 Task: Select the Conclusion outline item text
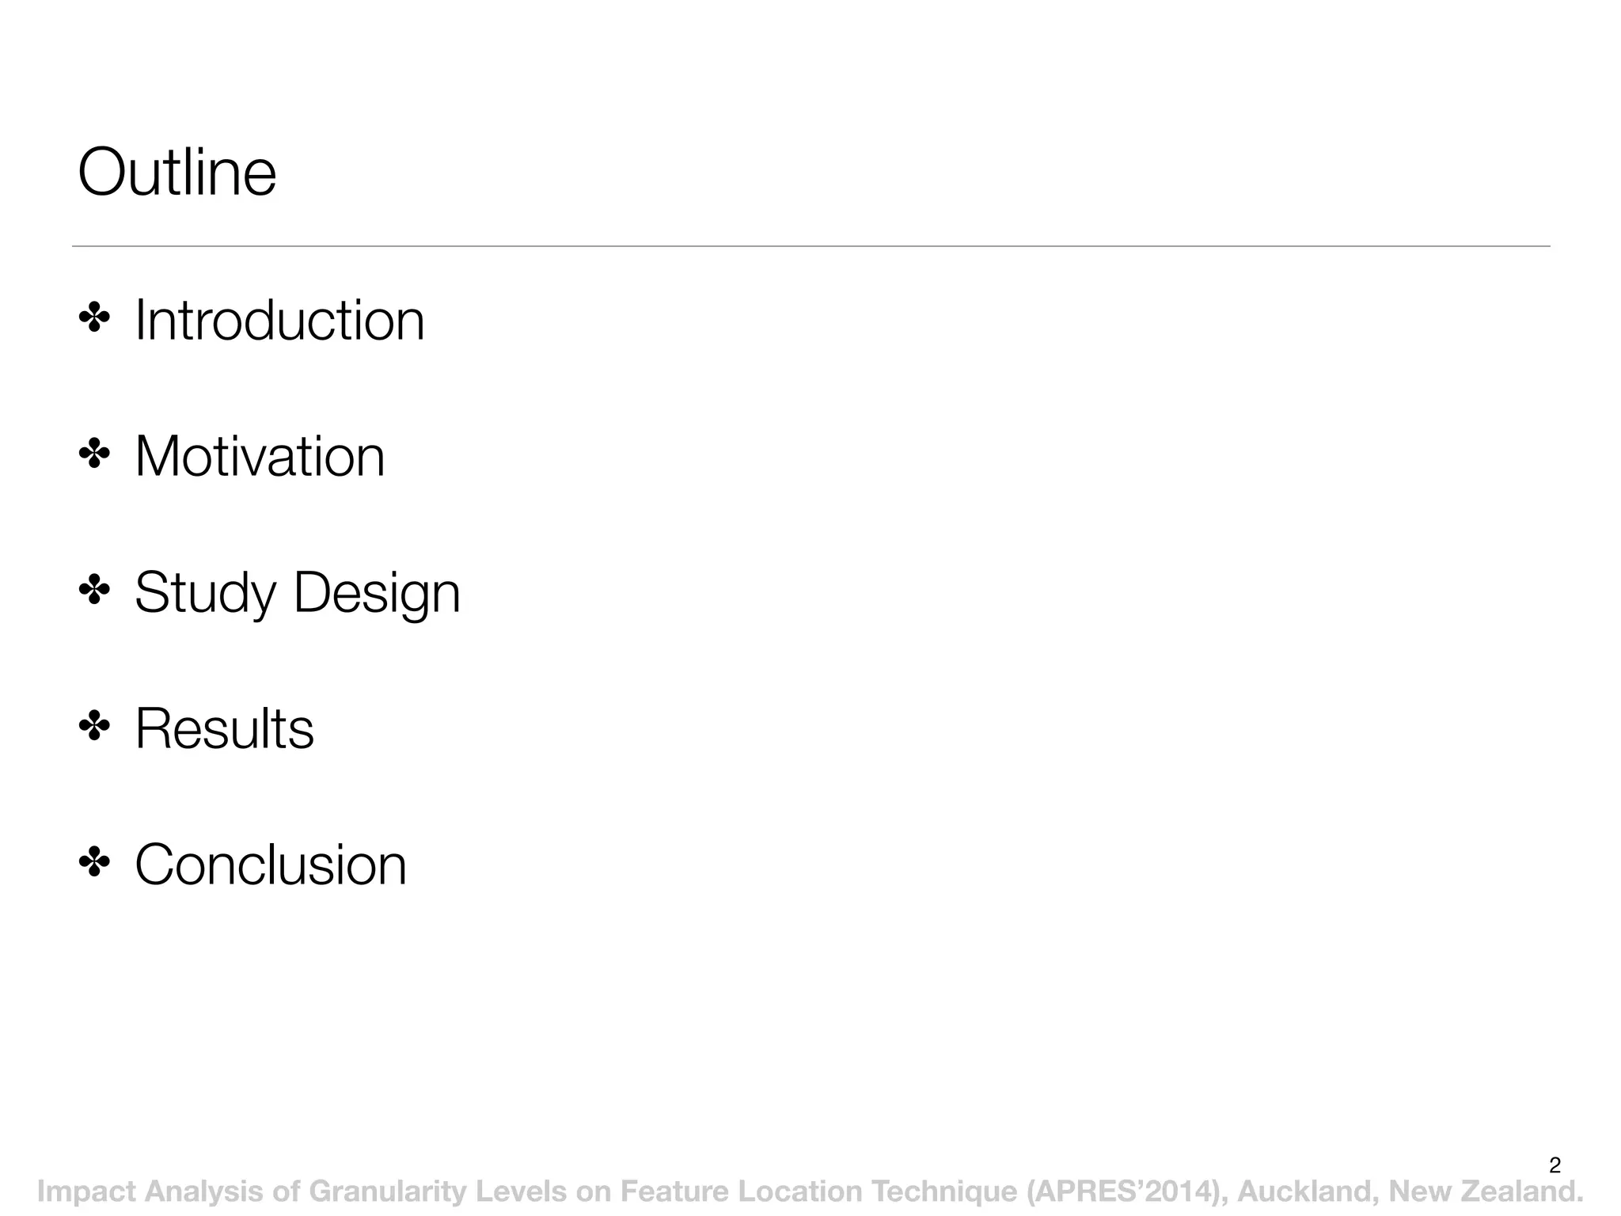[x=271, y=864]
